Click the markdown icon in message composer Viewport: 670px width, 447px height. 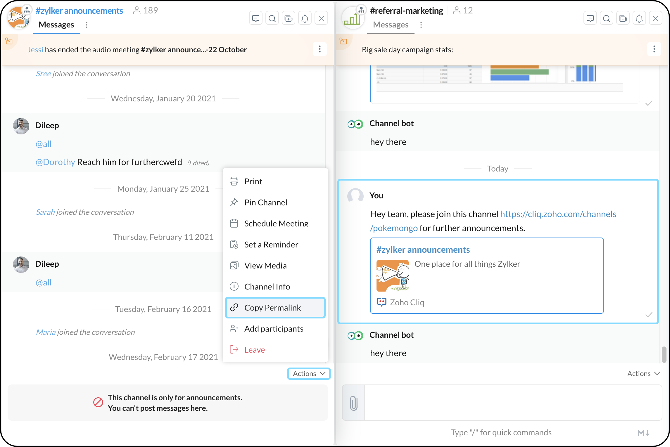(643, 433)
